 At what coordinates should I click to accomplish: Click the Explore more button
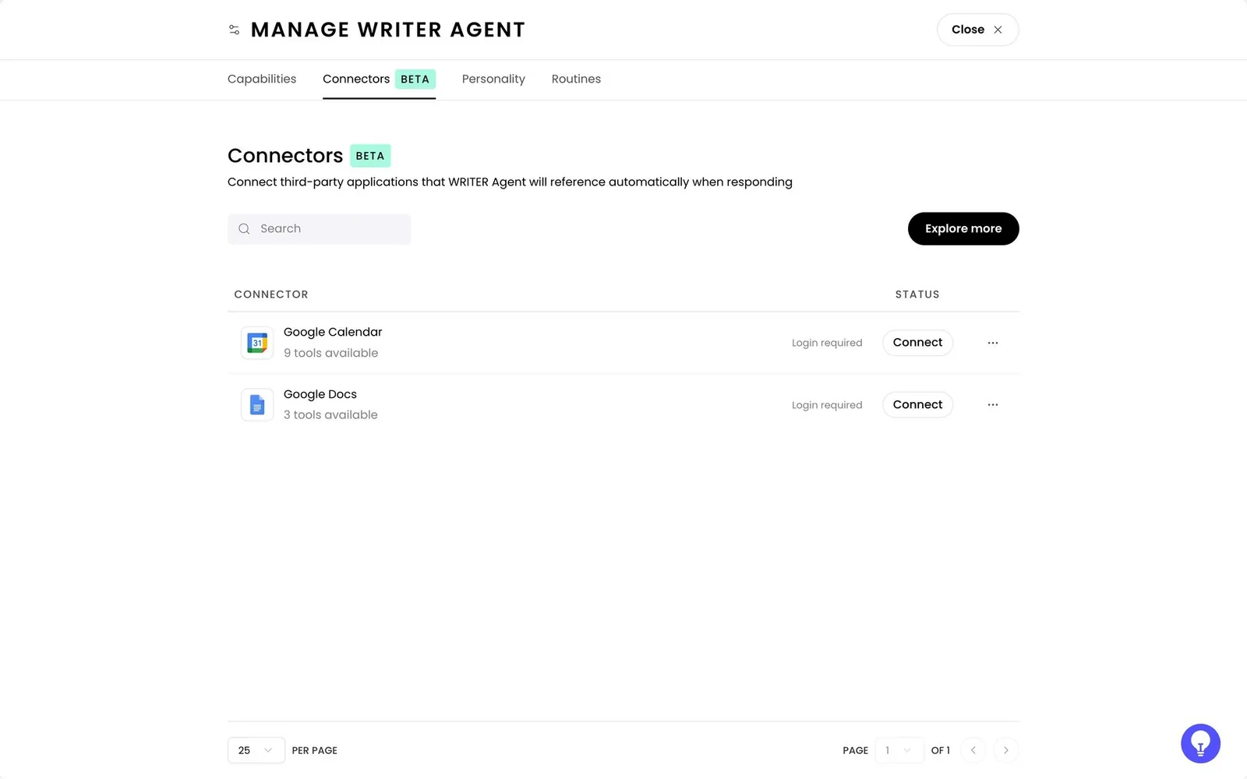coord(963,229)
